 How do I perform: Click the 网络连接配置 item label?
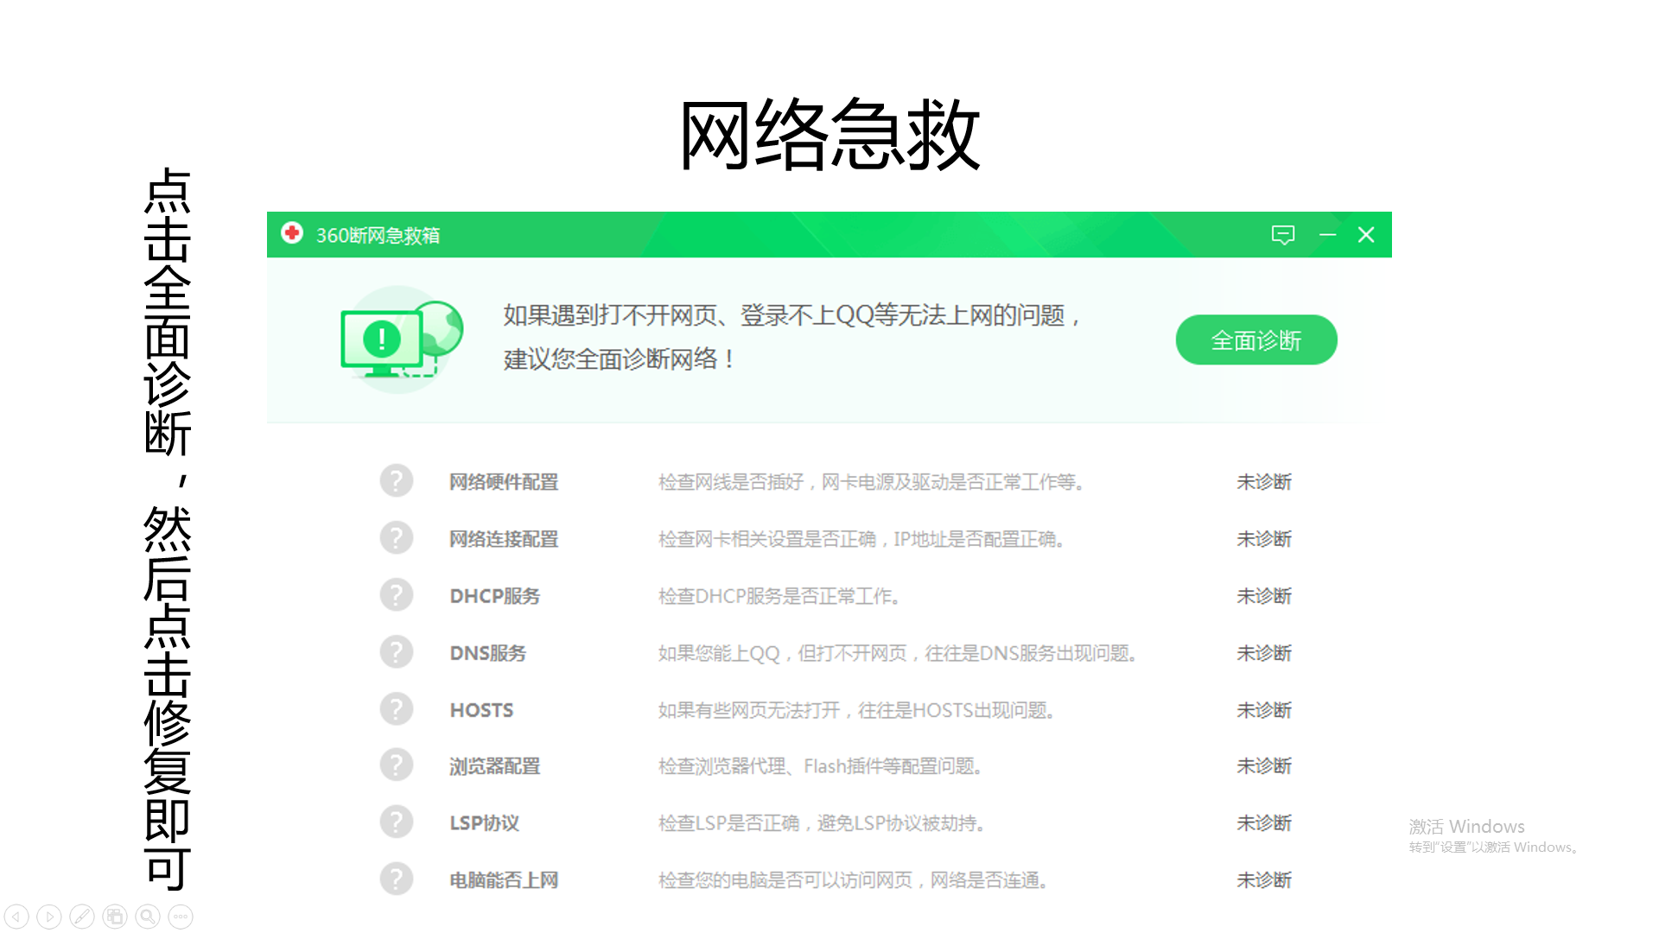(x=503, y=539)
